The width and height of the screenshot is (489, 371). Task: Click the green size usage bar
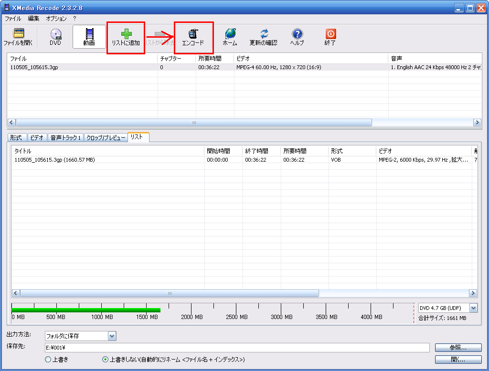[x=86, y=310]
